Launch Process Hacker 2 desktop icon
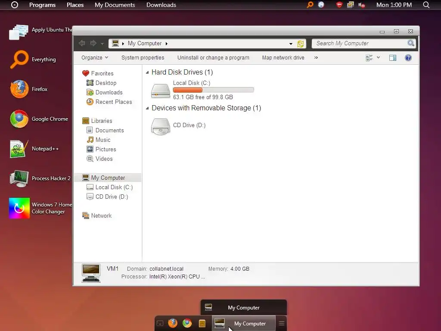 click(x=19, y=178)
